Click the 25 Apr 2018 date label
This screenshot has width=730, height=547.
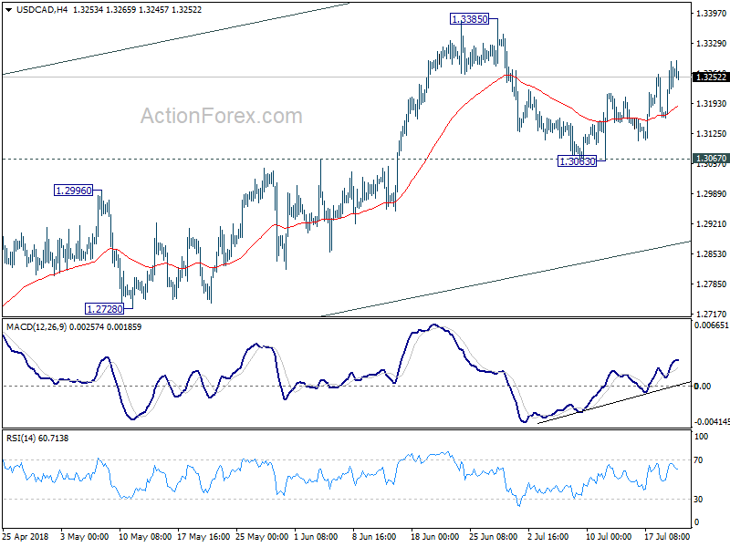click(26, 537)
